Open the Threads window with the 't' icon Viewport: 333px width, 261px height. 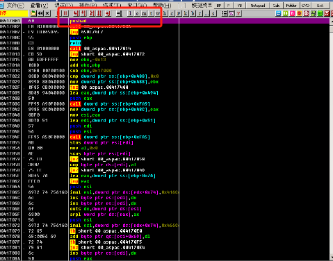pos(151,13)
